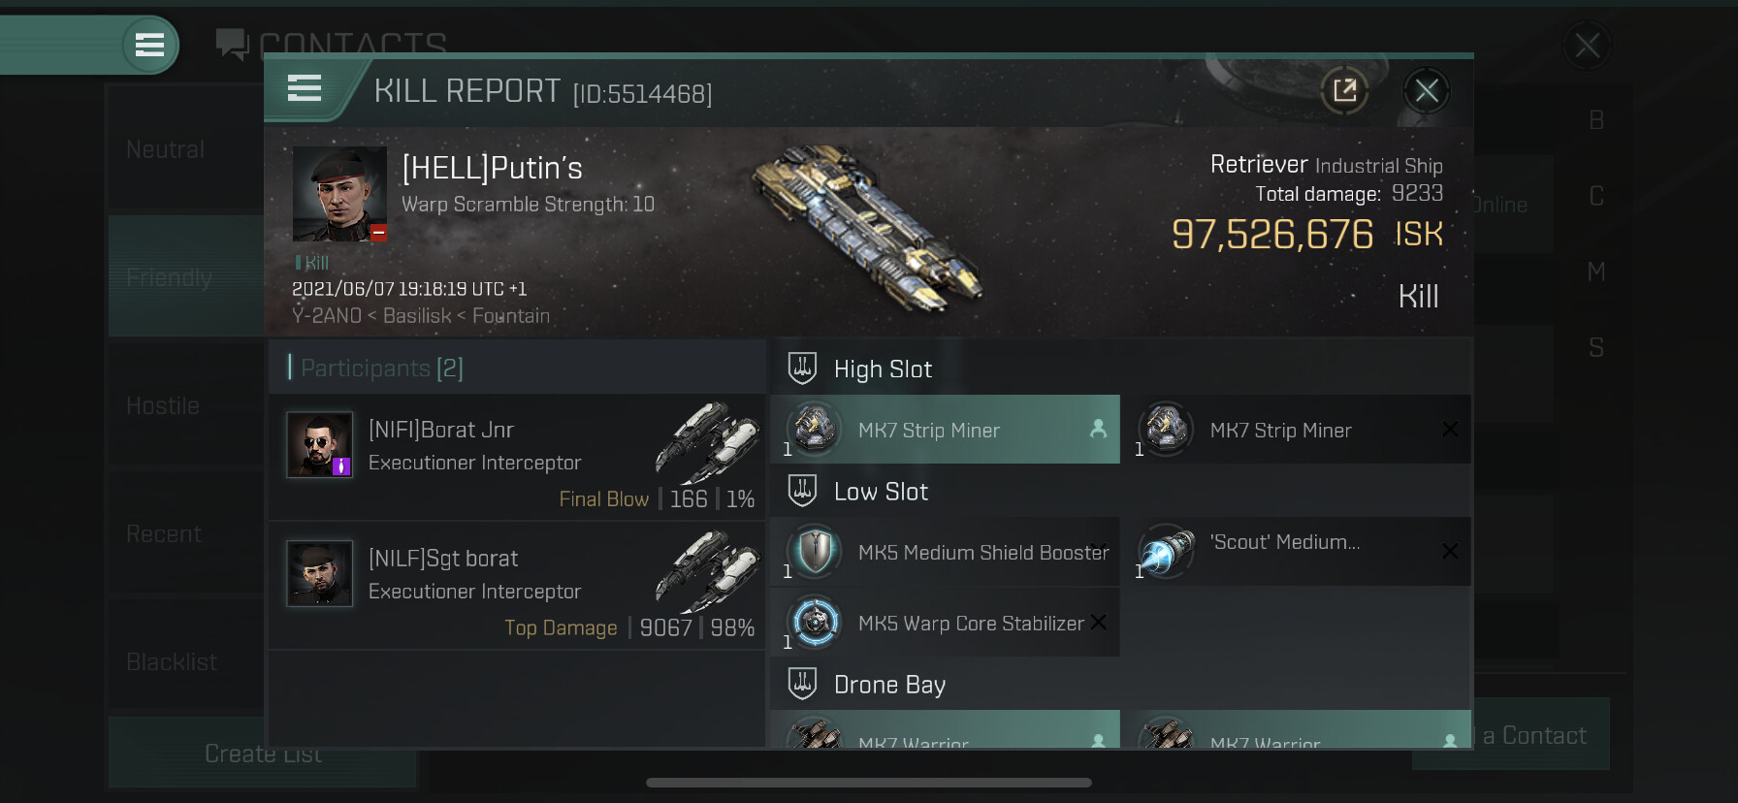Click the Create List button
Viewport: 1738px width, 803px height.
[263, 753]
